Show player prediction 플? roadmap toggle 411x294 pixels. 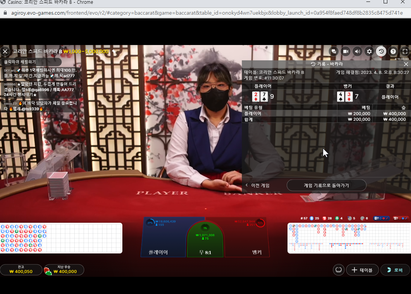[x=381, y=218]
